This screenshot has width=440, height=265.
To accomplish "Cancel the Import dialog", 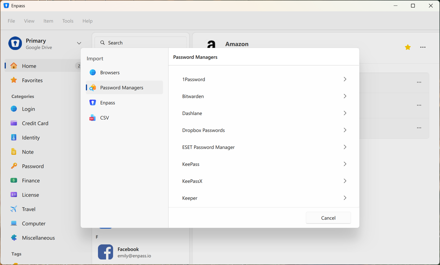I will (x=328, y=218).
